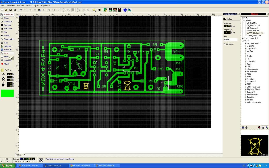Enable the Multilayer checkbox
Image resolution: width=269 pixels, height=168 pixels.
(x=224, y=44)
